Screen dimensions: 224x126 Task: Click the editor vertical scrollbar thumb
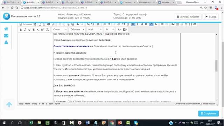tap(216, 66)
